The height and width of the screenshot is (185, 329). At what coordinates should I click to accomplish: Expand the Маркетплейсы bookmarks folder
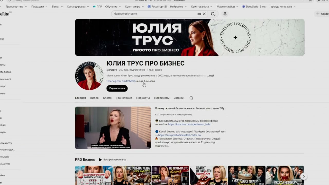pyautogui.click(x=227, y=7)
